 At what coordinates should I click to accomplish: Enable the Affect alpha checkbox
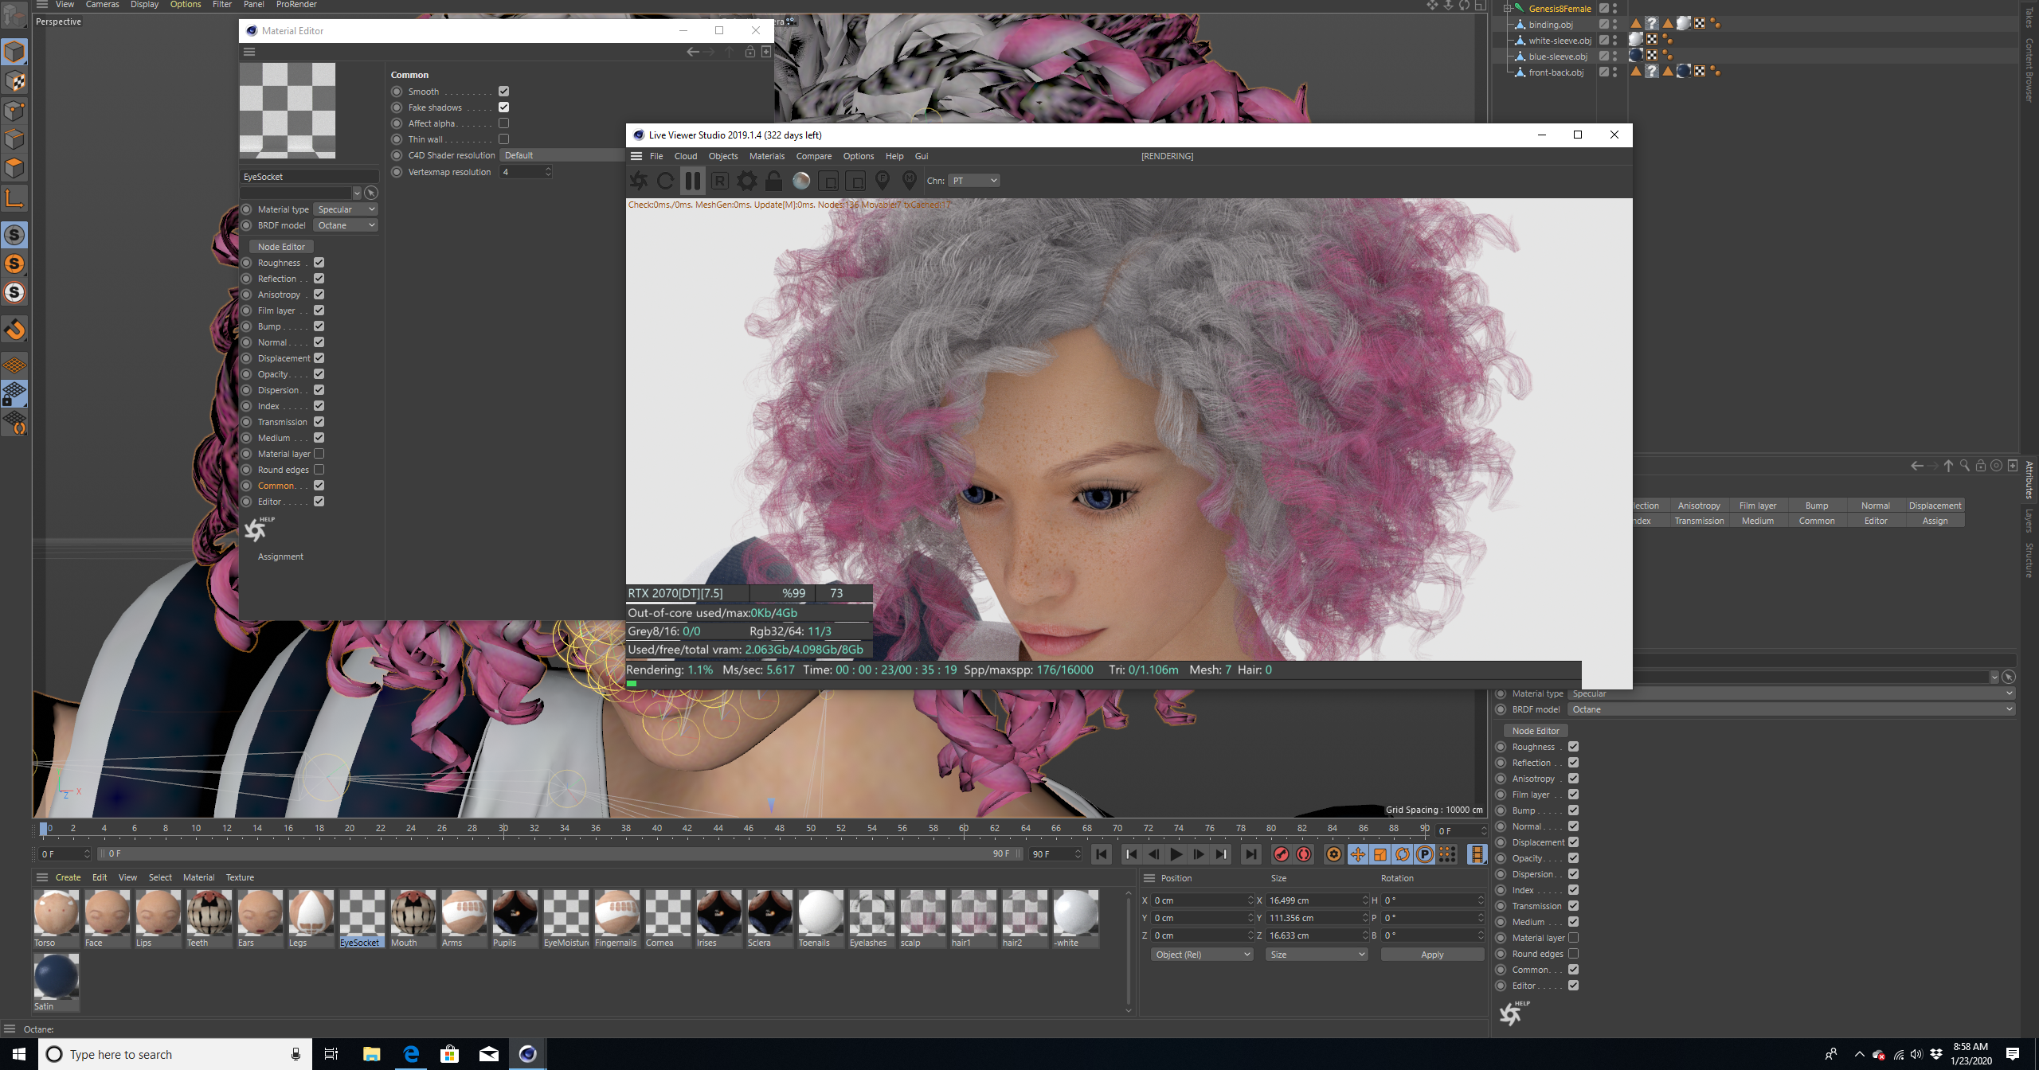(x=503, y=123)
